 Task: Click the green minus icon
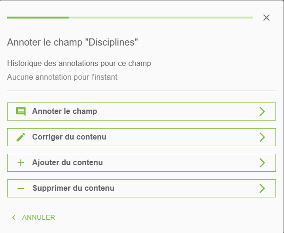[21, 188]
